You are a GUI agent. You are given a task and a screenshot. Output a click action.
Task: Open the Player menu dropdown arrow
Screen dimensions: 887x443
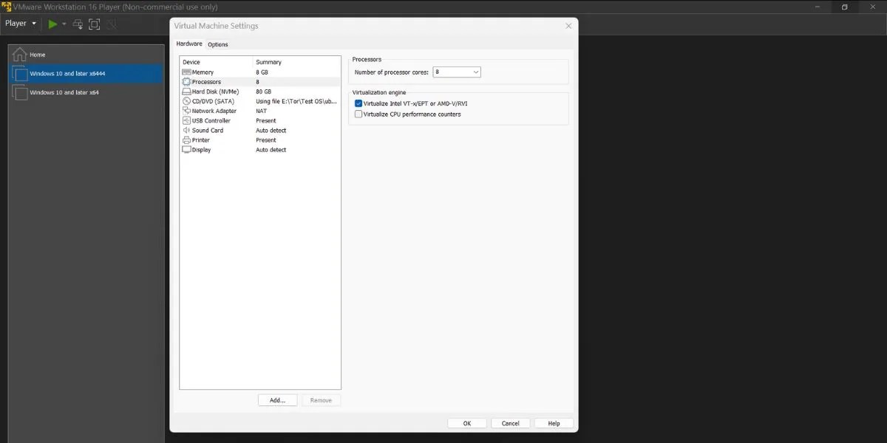tap(33, 23)
